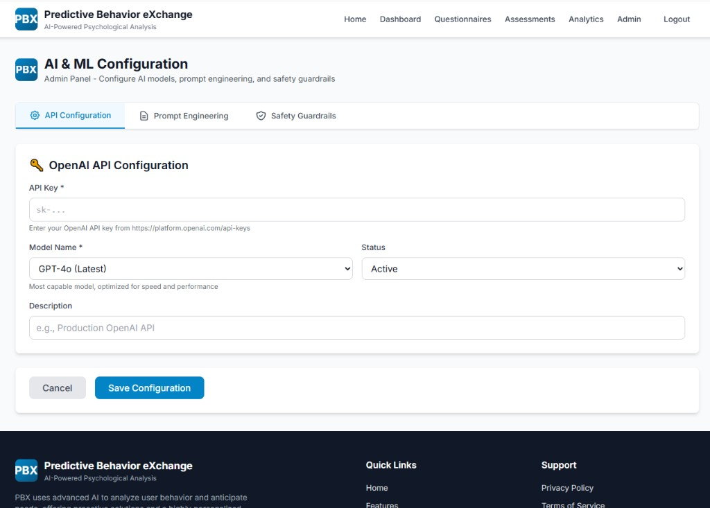
Task: Open the Status dropdown set to Active
Action: pos(523,268)
